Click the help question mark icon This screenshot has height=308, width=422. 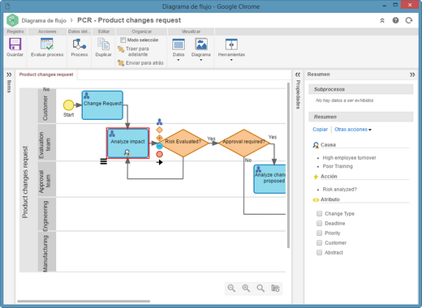coord(395,20)
